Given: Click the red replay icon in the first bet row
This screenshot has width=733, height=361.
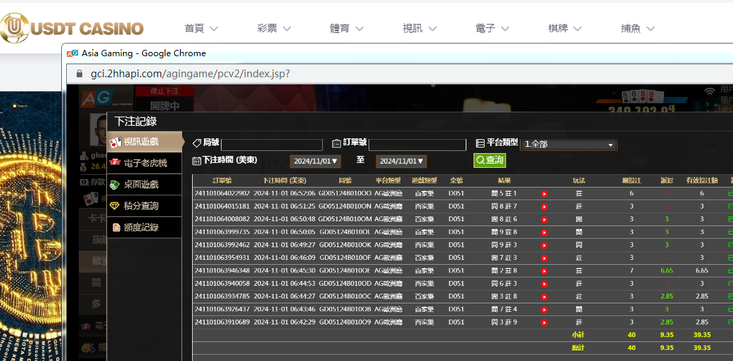Looking at the screenshot, I should pyautogui.click(x=544, y=194).
